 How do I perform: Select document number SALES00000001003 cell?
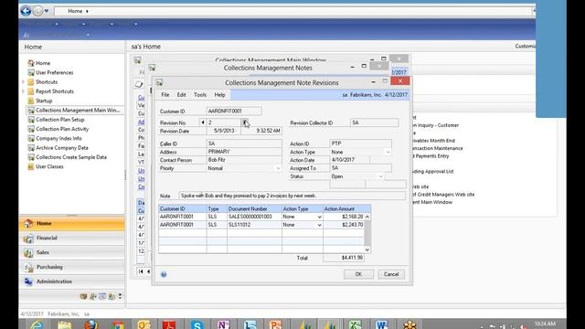254,217
